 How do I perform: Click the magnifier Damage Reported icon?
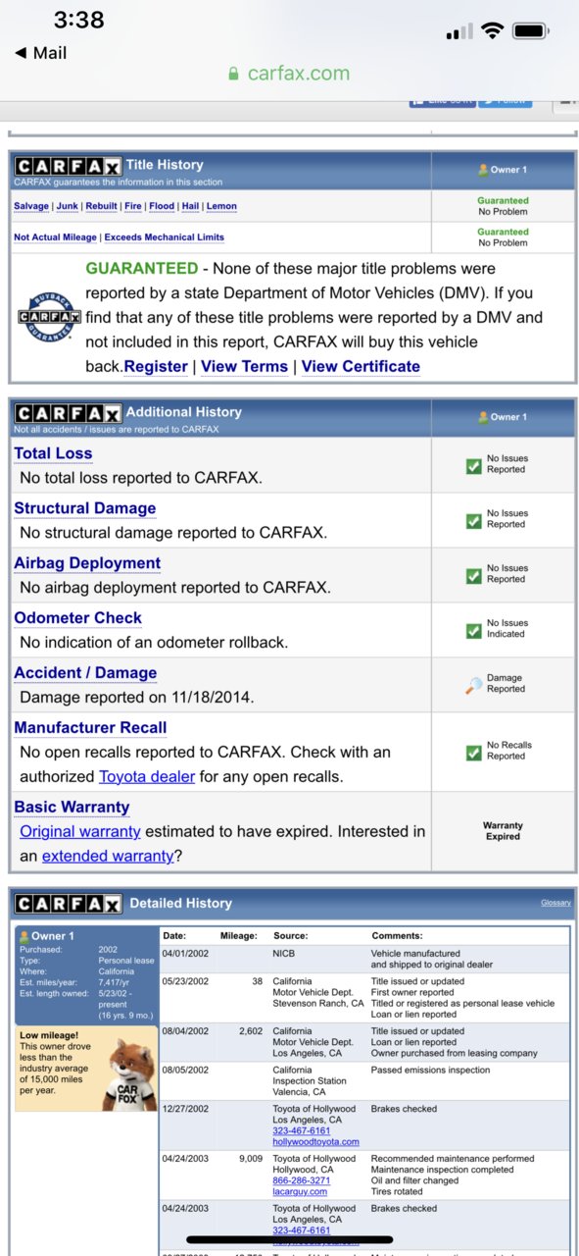click(474, 685)
